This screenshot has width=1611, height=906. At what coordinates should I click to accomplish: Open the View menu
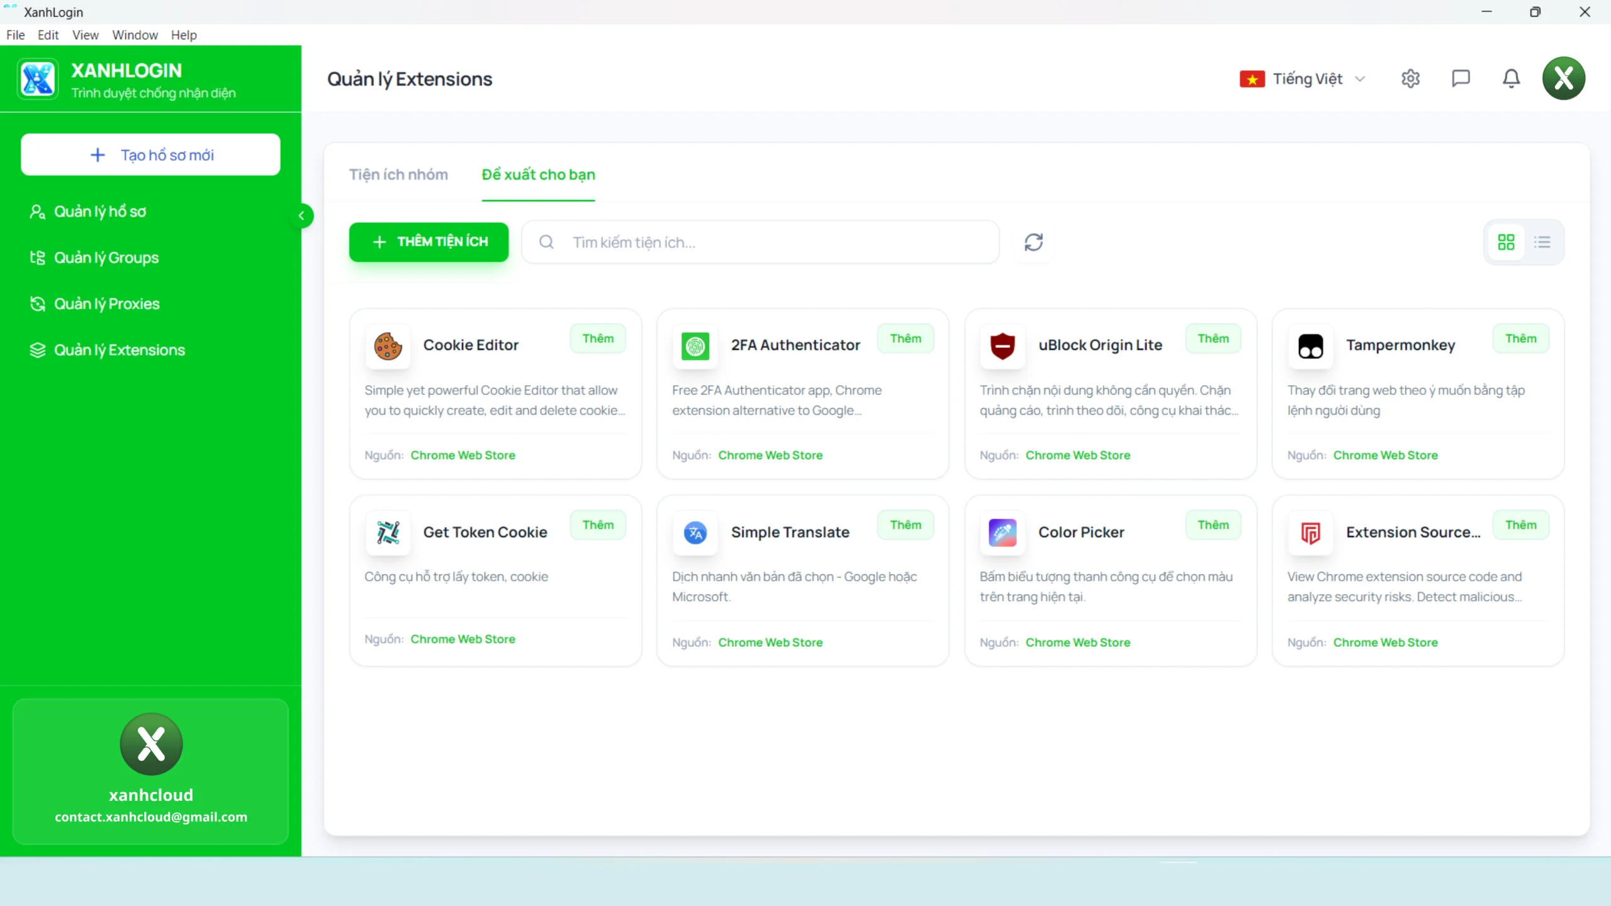85,35
